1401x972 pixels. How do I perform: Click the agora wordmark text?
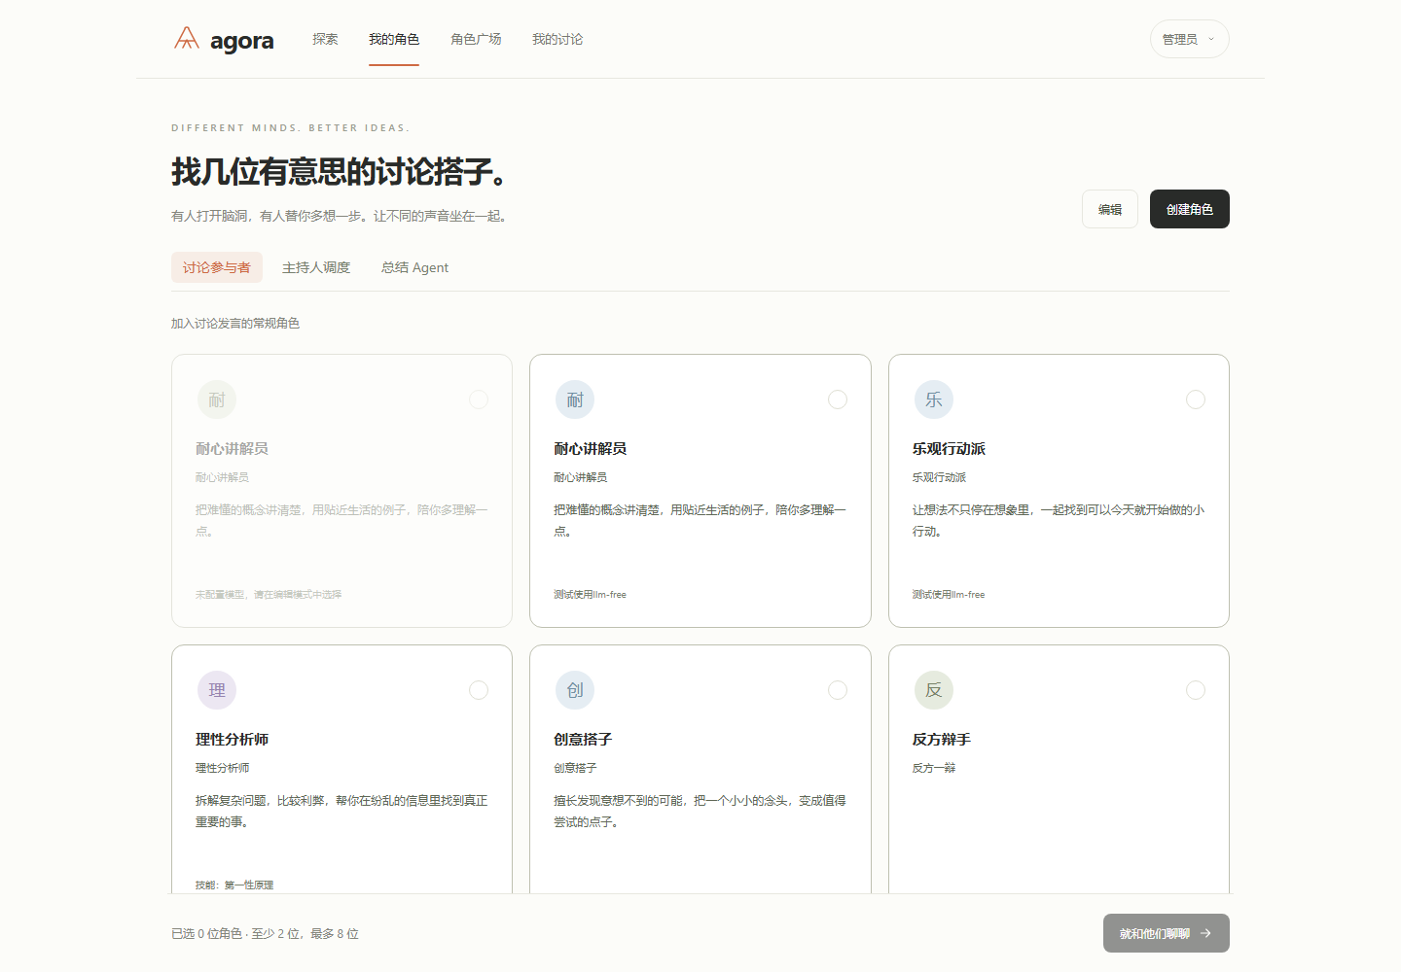pos(242,41)
